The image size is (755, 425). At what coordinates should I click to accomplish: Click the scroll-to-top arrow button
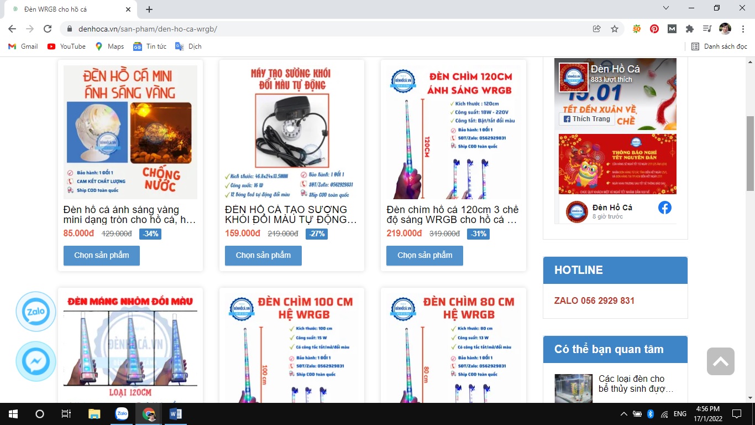(x=720, y=361)
